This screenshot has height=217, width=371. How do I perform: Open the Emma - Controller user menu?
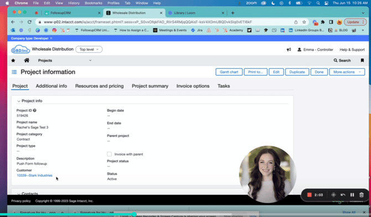point(315,49)
